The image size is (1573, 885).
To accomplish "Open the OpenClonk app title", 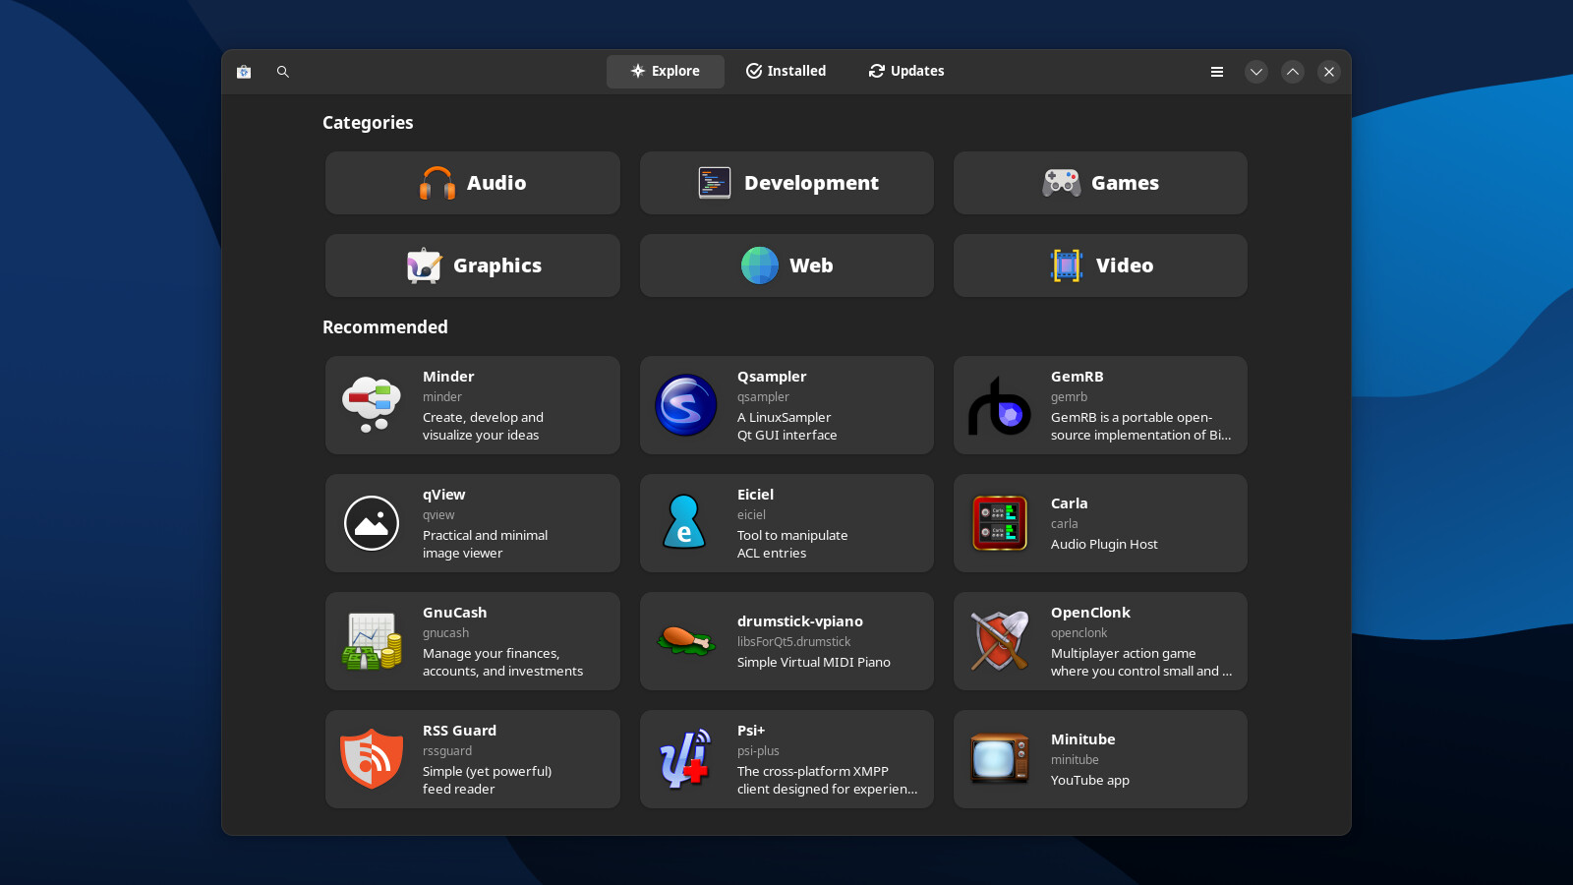I will click(x=1091, y=613).
